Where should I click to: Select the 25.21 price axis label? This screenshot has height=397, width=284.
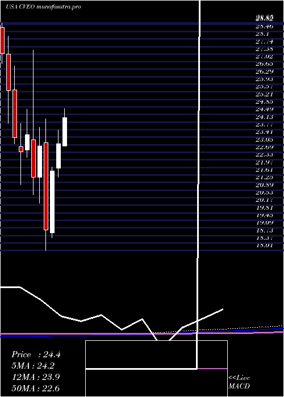point(264,94)
